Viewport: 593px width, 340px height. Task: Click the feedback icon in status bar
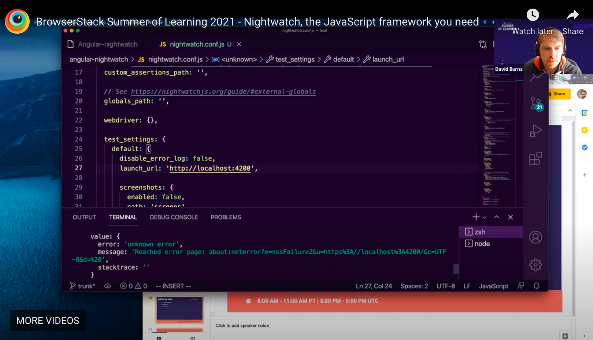click(521, 286)
